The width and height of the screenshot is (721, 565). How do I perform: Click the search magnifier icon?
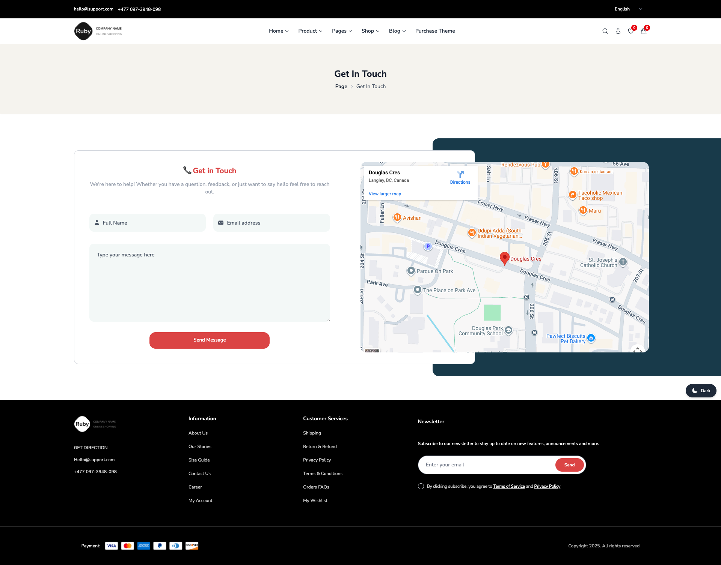click(x=605, y=31)
